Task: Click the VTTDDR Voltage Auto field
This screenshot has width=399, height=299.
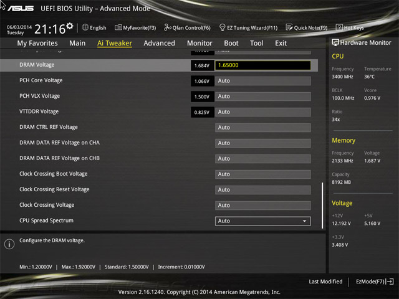Action: [x=263, y=112]
